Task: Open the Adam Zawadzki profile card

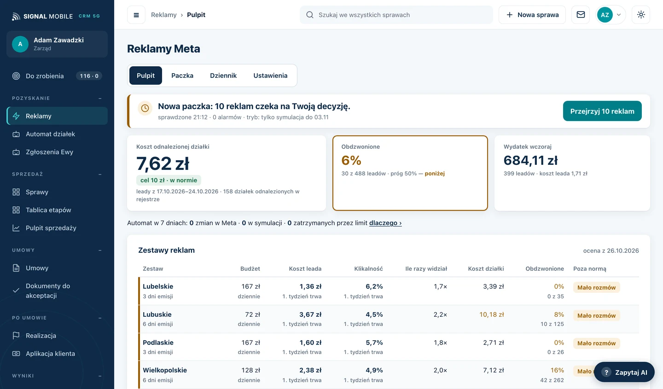Action: (57, 44)
